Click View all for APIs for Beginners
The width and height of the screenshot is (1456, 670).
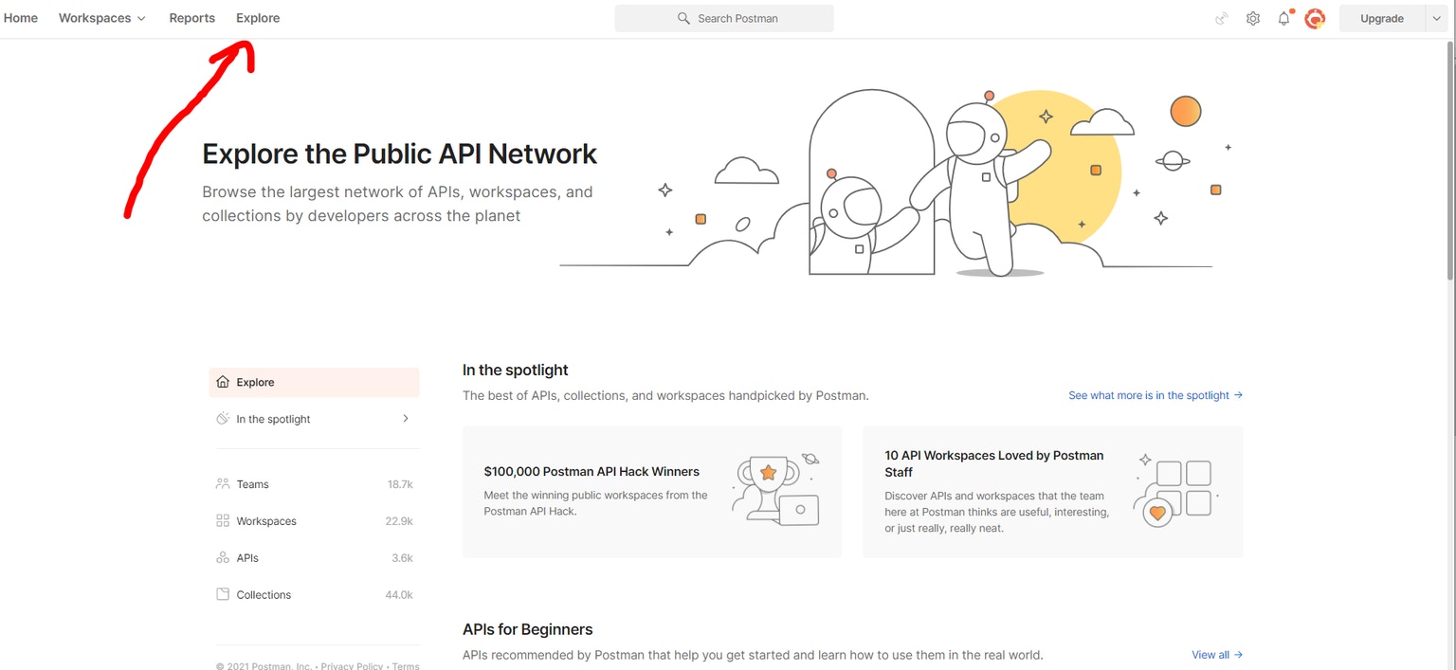1217,655
